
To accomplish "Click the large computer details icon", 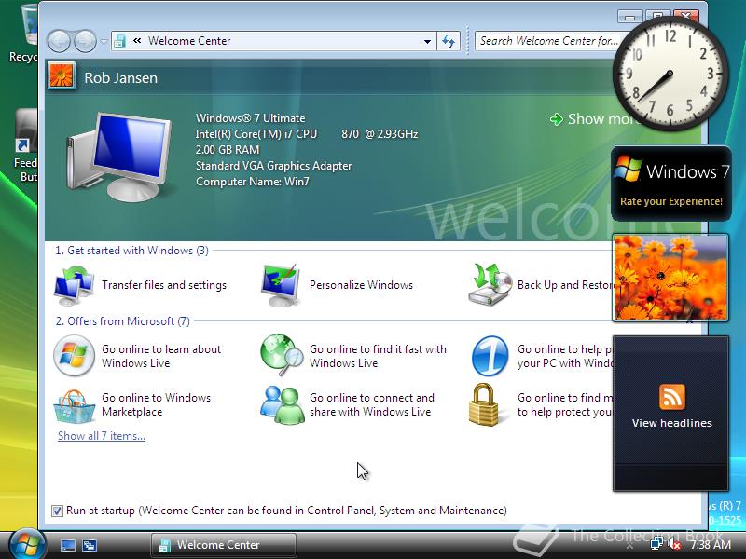I will pyautogui.click(x=118, y=157).
